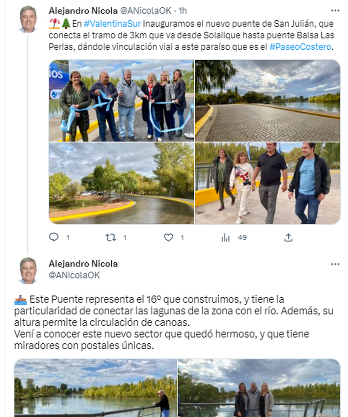Image resolution: width=348 pixels, height=417 pixels.
Task: Open the Alejandro Nicola name link in the first tweet
Action: point(83,11)
